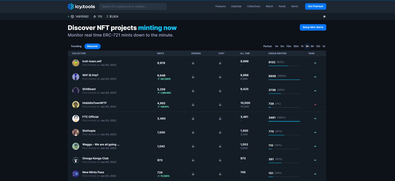The image size is (395, 181).
Task: Select the 1m period option
Action: pos(276,46)
